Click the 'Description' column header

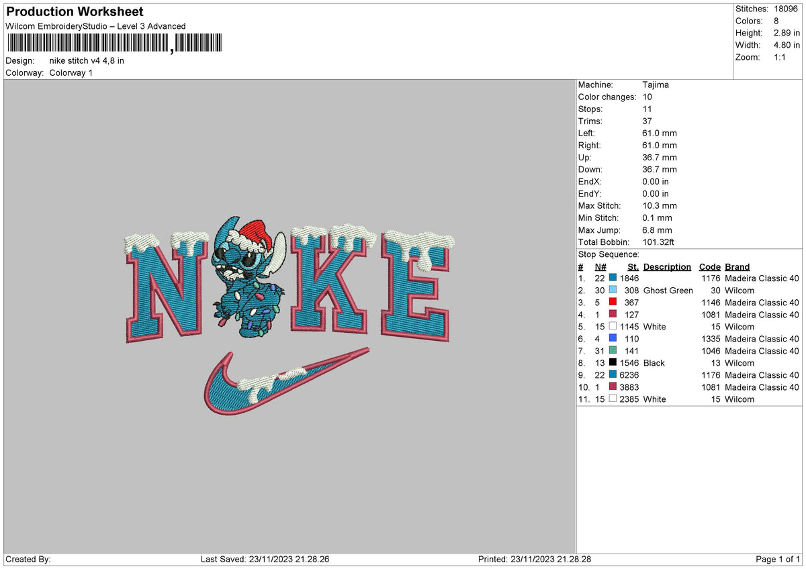[667, 266]
